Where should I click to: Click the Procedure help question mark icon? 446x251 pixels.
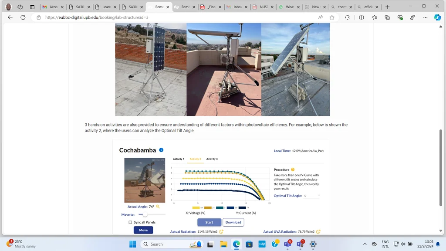[x=292, y=170]
